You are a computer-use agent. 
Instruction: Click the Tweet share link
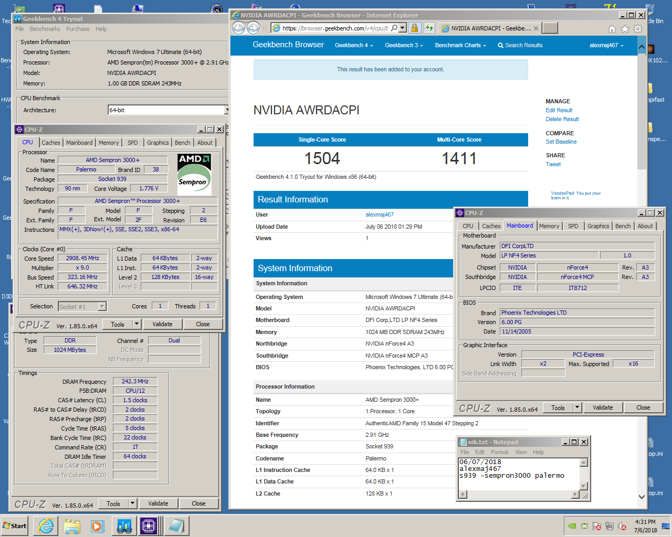(x=553, y=164)
